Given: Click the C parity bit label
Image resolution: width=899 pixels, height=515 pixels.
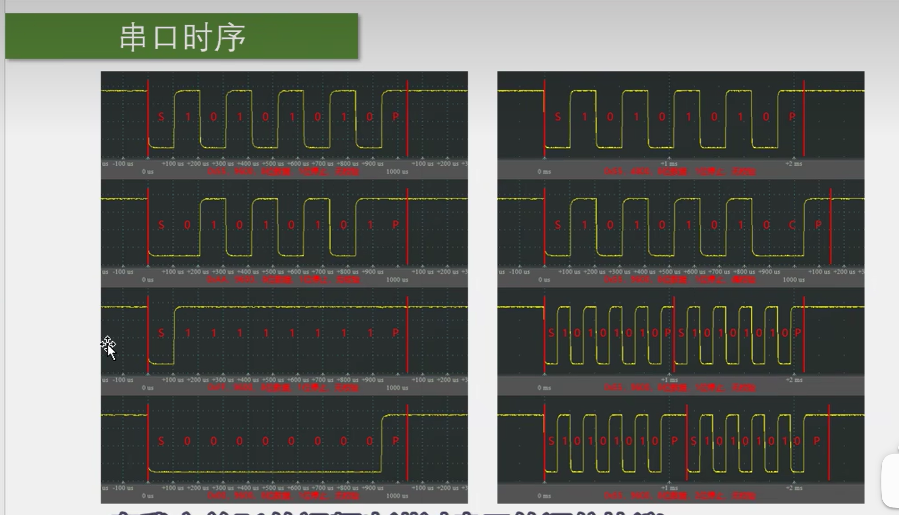Looking at the screenshot, I should 792,225.
